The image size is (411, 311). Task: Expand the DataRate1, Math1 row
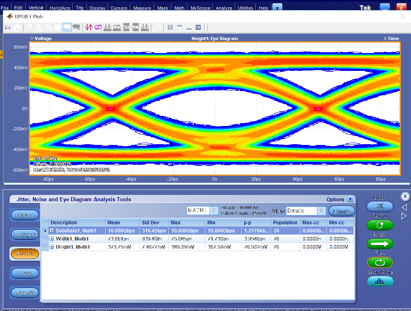[52, 231]
